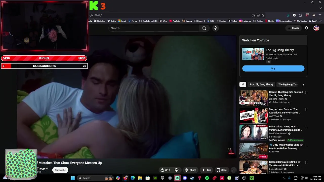Open YouTube notifications bell
Image resolution: width=324 pixels, height=182 pixels.
306,28
